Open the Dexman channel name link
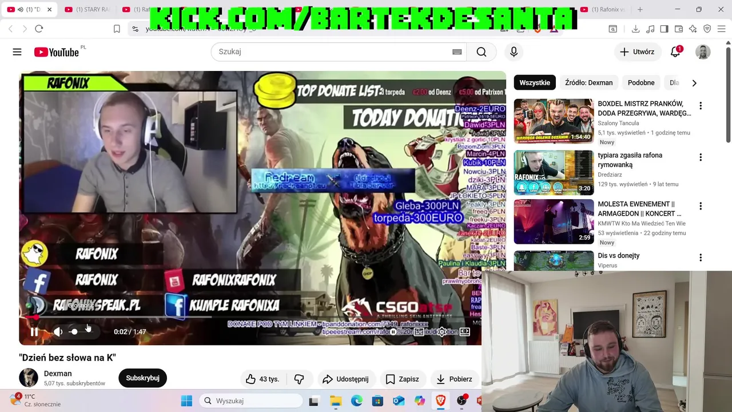 (58, 374)
